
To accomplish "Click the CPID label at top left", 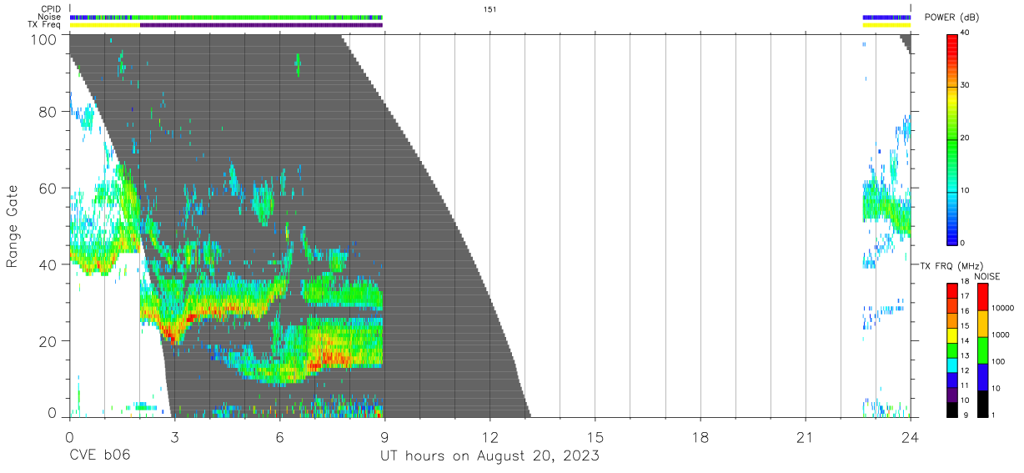I will 51,9.
